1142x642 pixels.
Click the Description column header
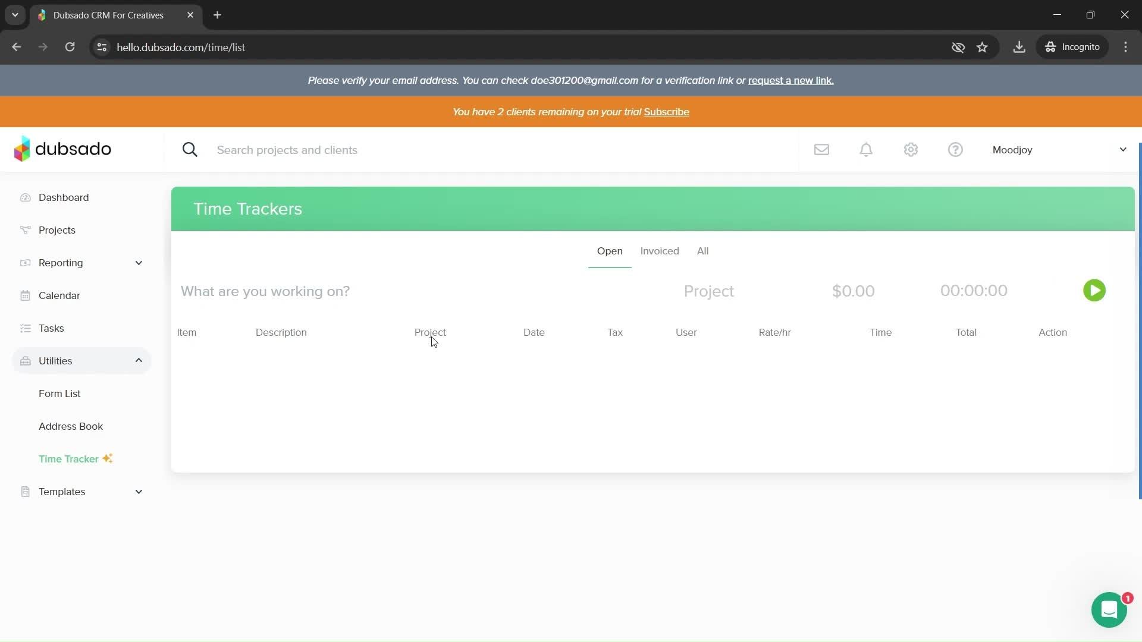pos(281,332)
